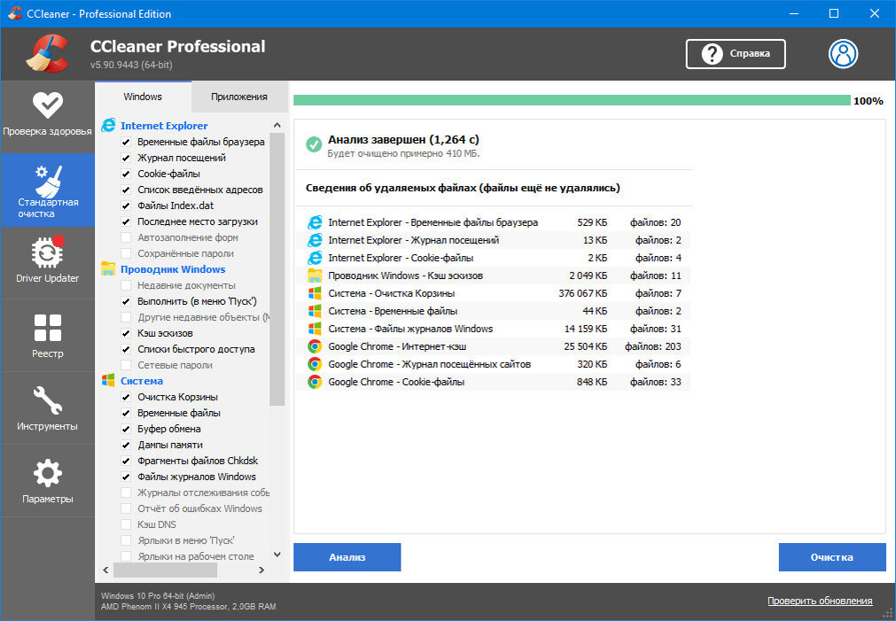
Task: Click Internet Explorer category icon in tree
Action: [108, 125]
